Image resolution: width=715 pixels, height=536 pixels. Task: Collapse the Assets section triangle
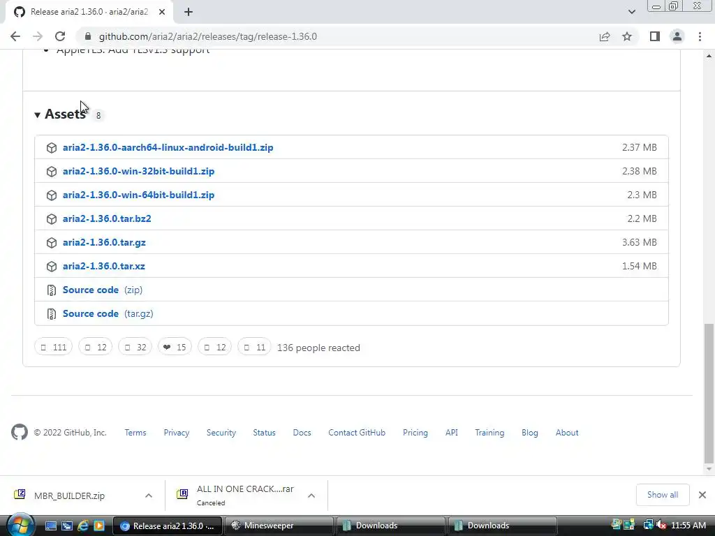[x=38, y=115]
